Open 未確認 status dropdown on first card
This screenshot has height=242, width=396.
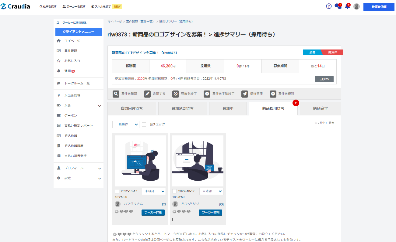pos(154,191)
